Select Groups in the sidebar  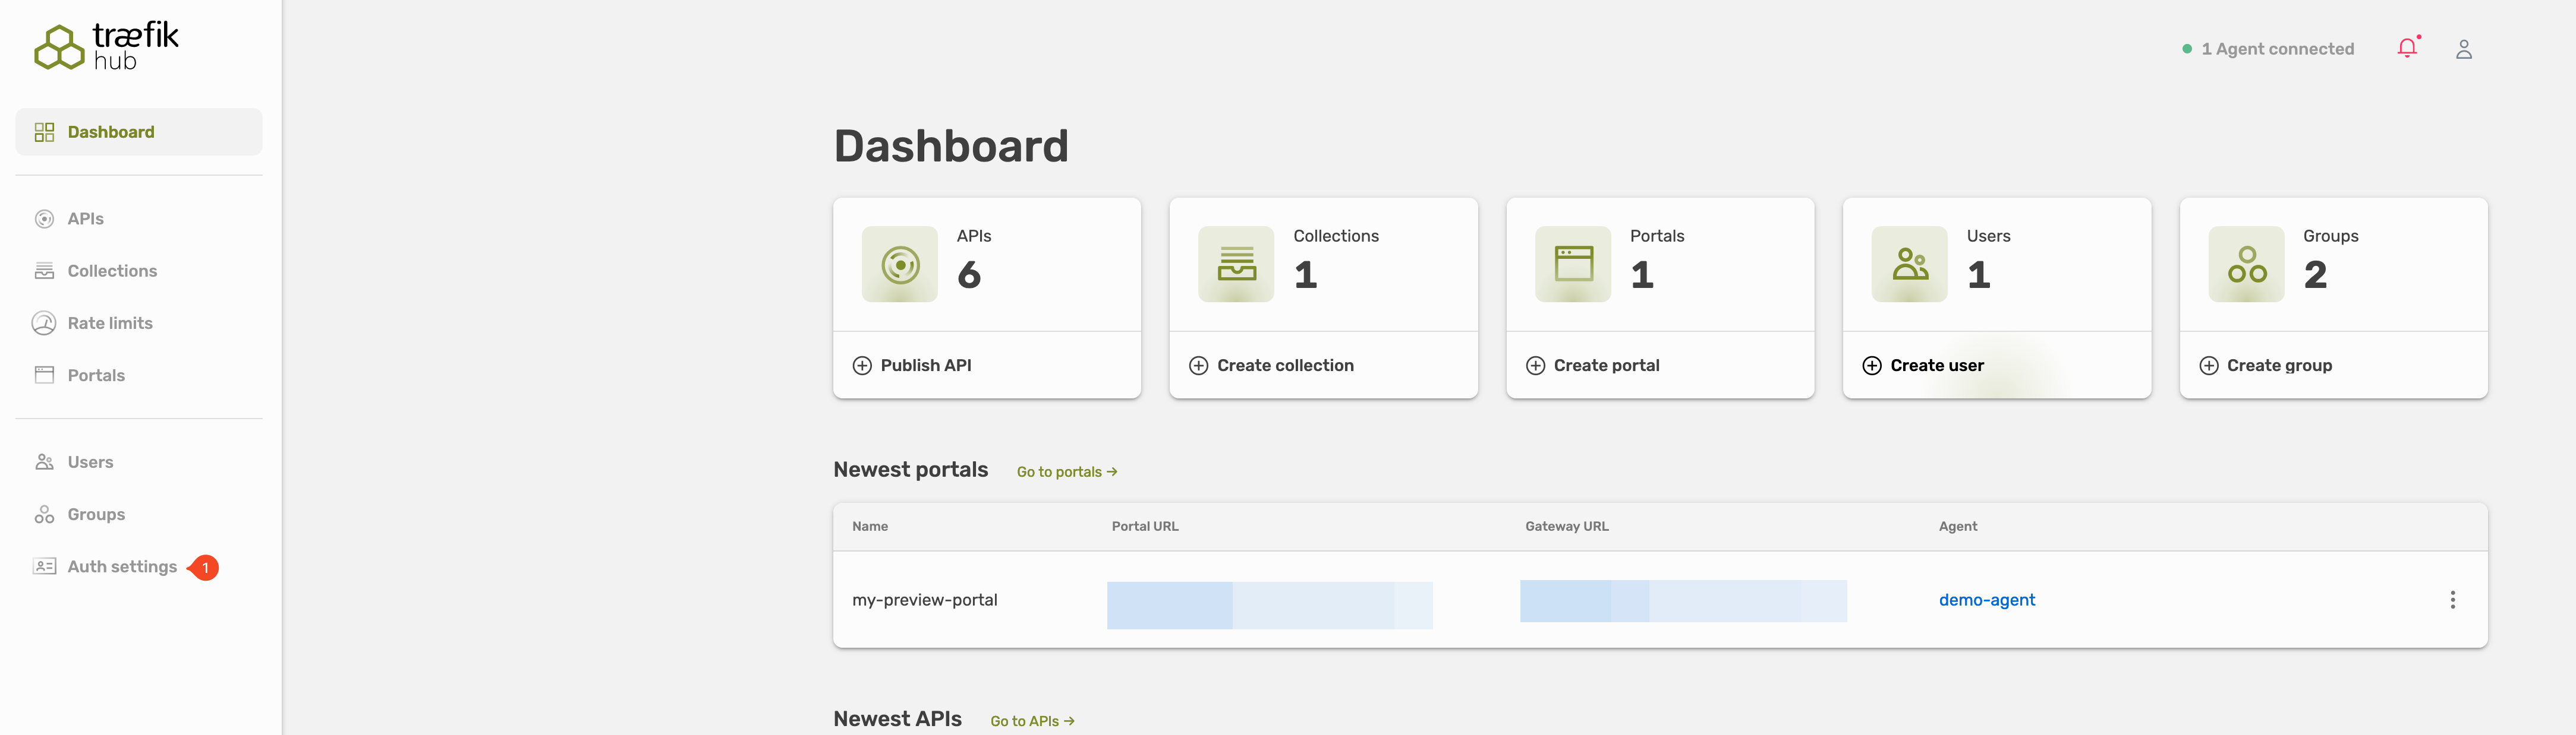point(96,514)
